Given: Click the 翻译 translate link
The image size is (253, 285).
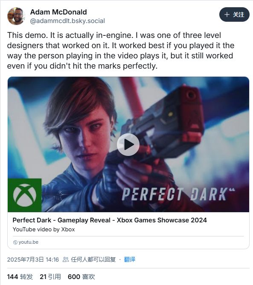Looking at the screenshot, I should tap(130, 259).
